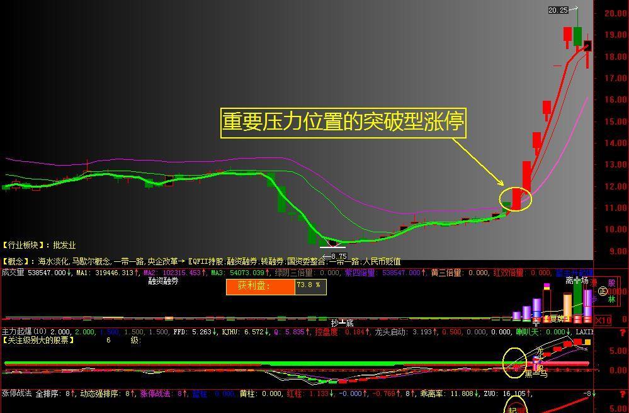Image resolution: width=629 pixels, height=413 pixels.
Task: Click the 黄三倍量 indicator label
Action: click(x=446, y=273)
